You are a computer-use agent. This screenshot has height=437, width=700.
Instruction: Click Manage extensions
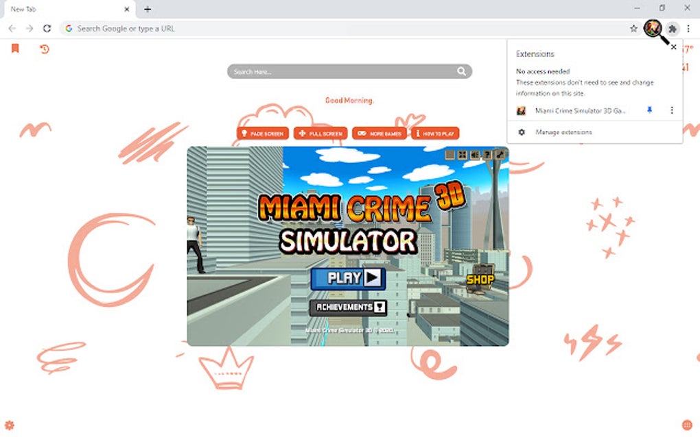tap(563, 132)
